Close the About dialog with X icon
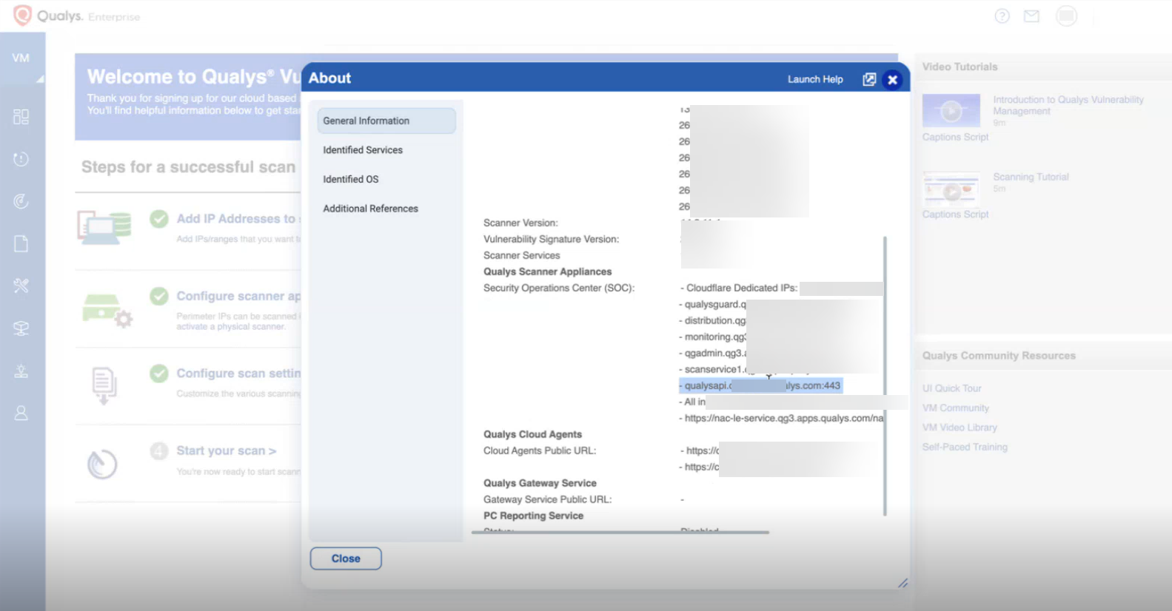 tap(893, 79)
